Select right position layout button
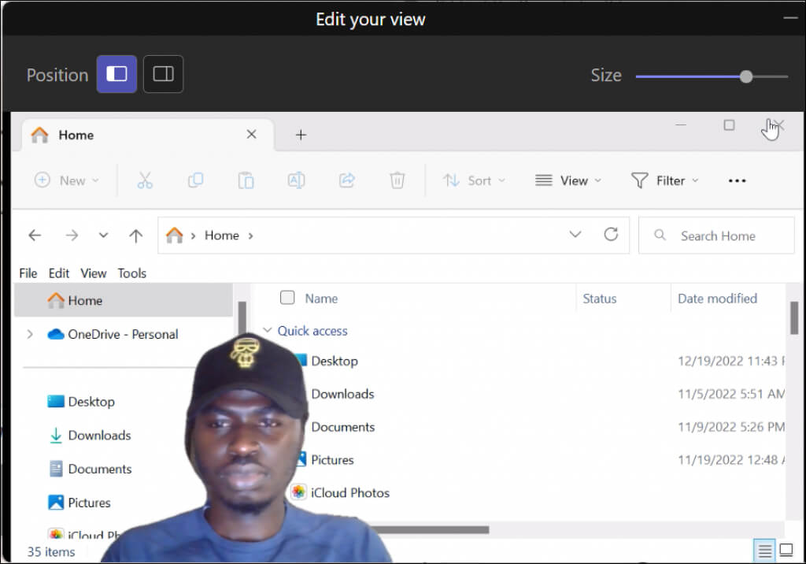The image size is (806, 564). click(x=163, y=74)
